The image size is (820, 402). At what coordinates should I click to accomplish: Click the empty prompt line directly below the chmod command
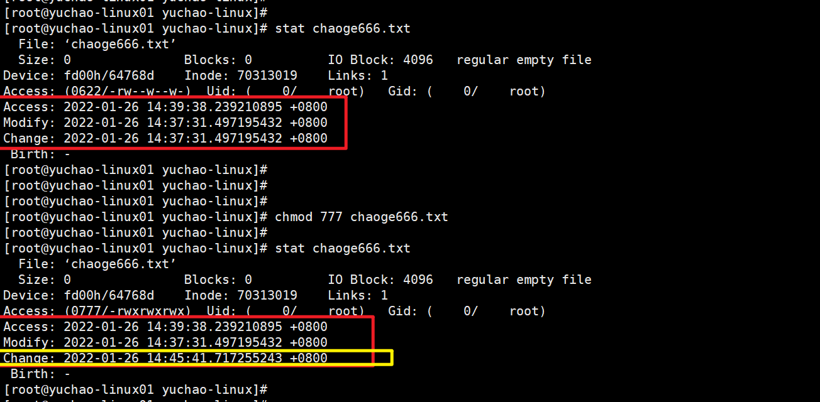click(135, 233)
